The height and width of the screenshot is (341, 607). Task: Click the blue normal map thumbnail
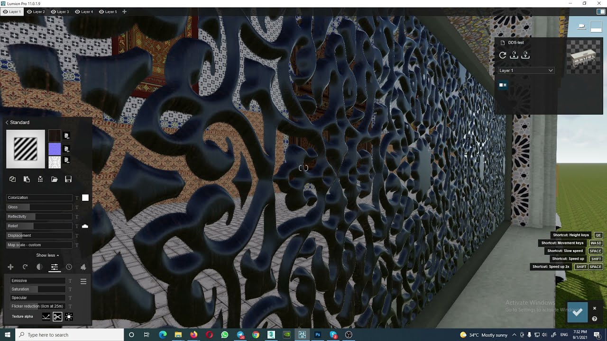tap(55, 149)
